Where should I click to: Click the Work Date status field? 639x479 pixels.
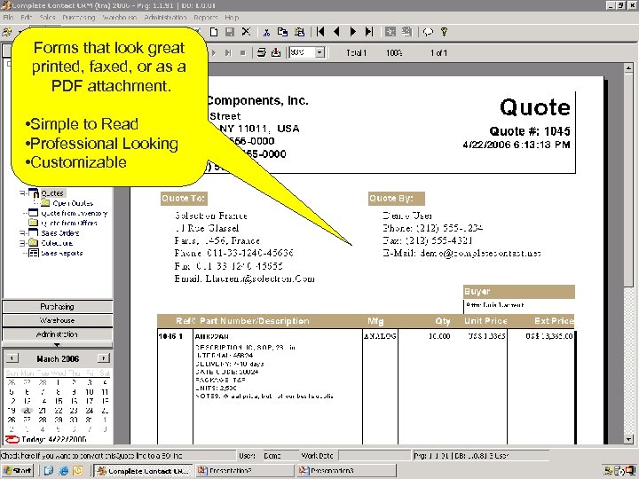coord(375,455)
